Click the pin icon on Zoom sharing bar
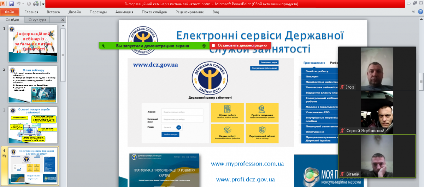Screen dimensions: 424x187 [x=103, y=46]
